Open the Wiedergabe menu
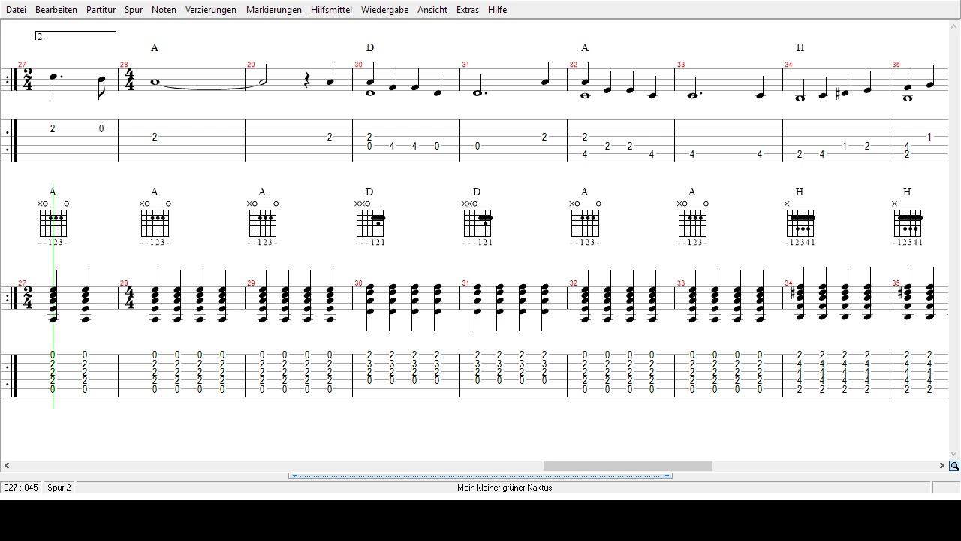This screenshot has height=541, width=961. point(384,10)
